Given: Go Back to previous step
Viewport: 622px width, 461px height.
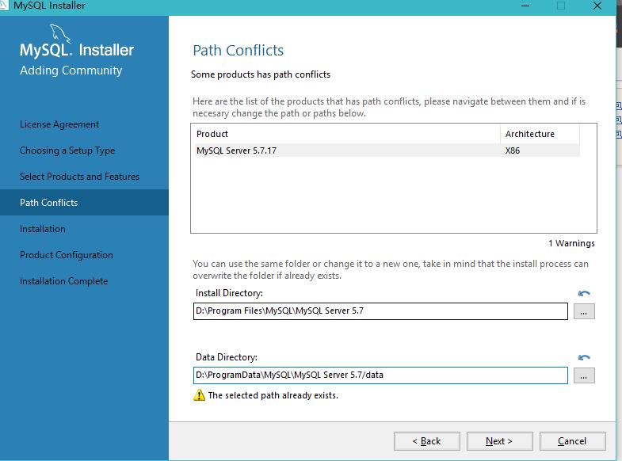Looking at the screenshot, I should (x=427, y=441).
